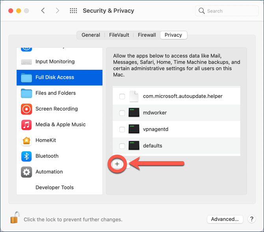Check the vpnagentd checkbox
This screenshot has height=232, width=264.
coord(122,130)
